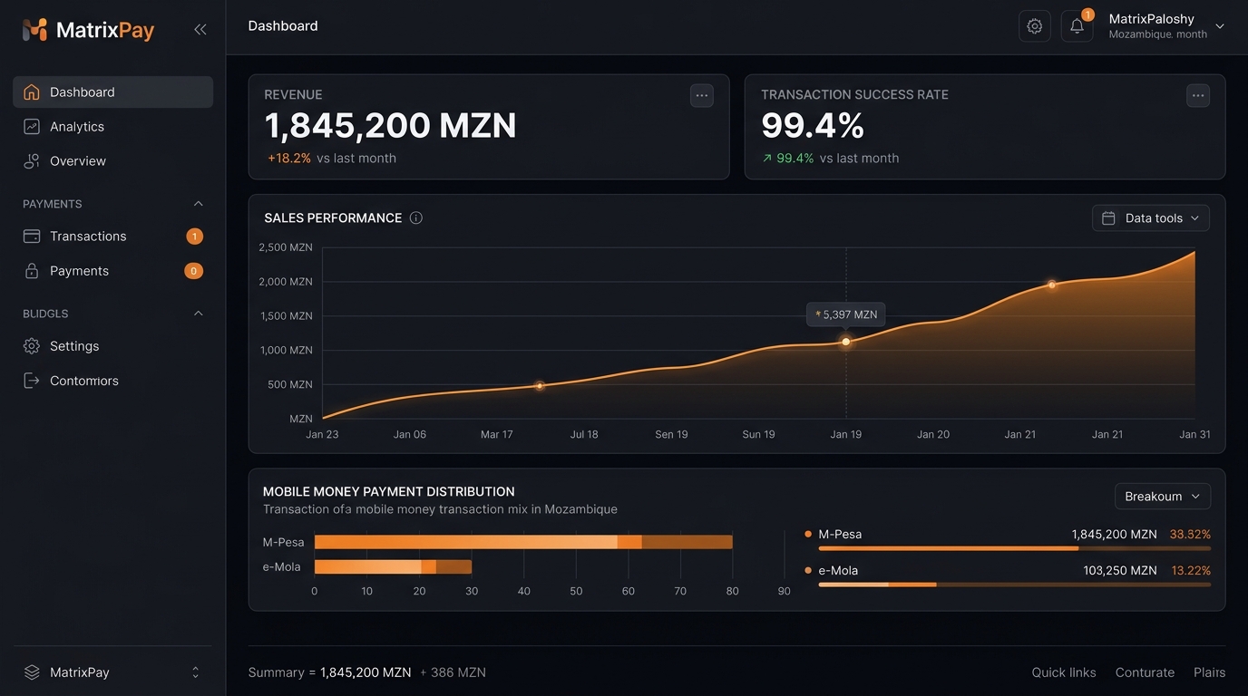
Task: Open Transactions in the sidebar
Action: click(112, 237)
